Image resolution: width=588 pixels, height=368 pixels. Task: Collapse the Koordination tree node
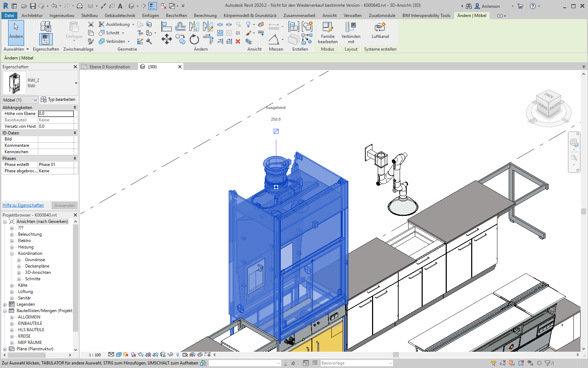click(x=12, y=254)
